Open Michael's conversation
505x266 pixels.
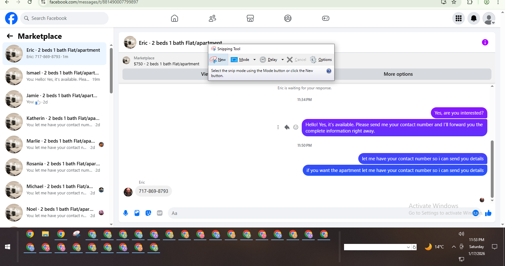[54, 190]
